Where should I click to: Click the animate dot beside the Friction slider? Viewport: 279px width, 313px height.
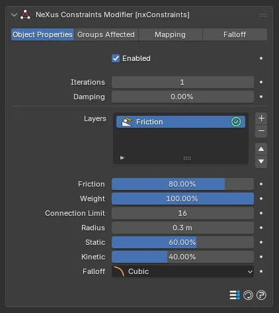(x=261, y=184)
